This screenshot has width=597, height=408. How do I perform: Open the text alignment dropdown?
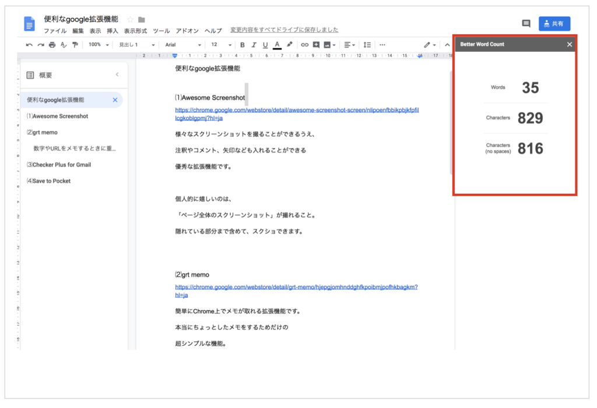tap(349, 45)
